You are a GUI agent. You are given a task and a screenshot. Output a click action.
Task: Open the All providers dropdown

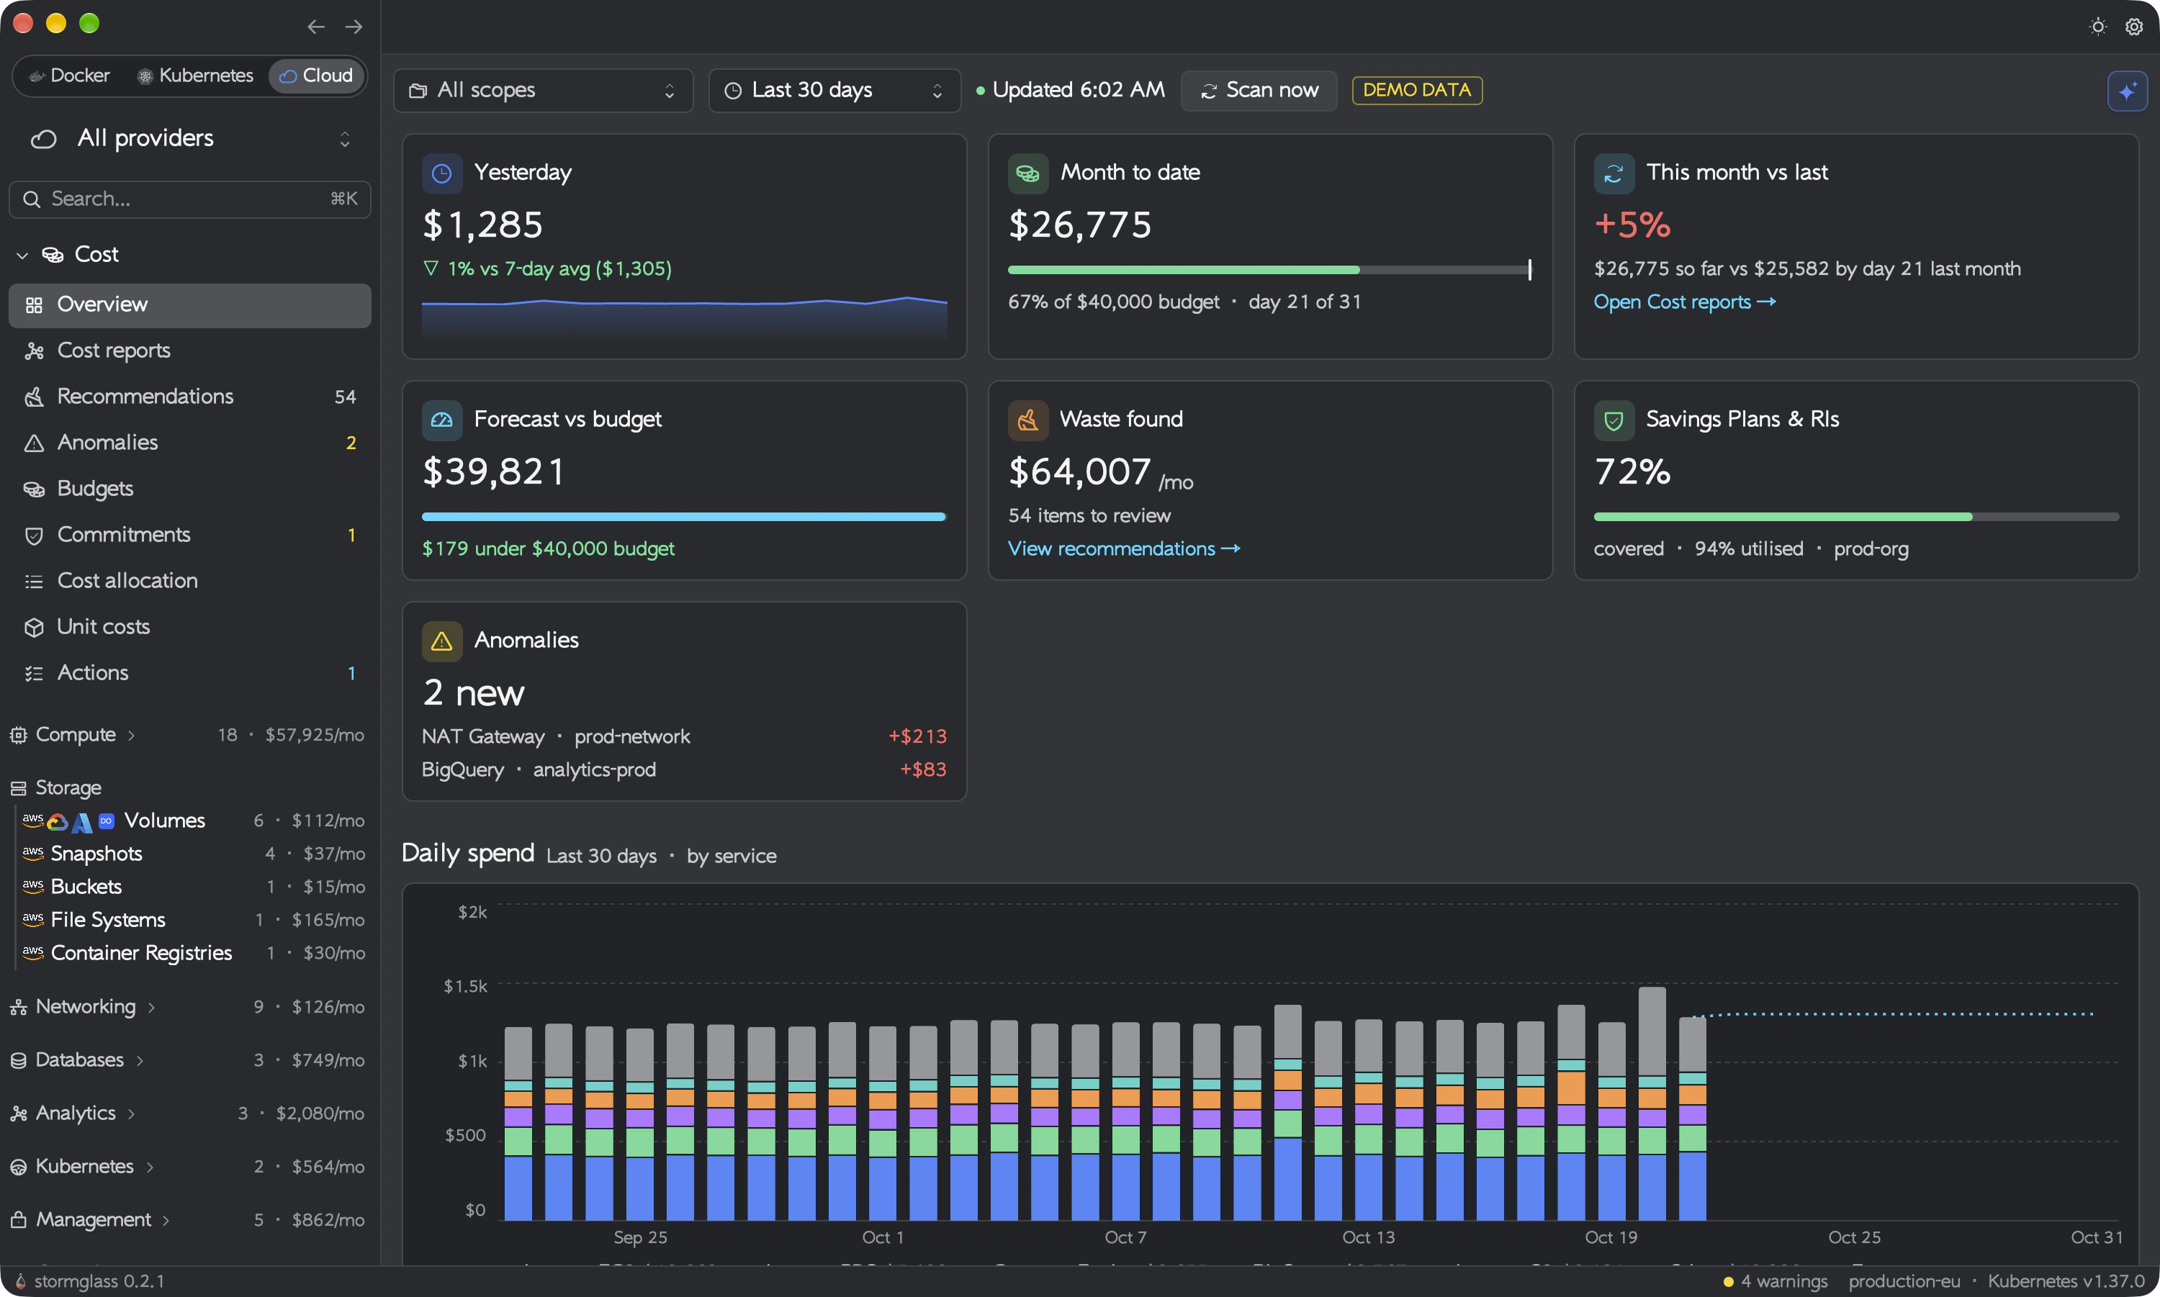189,139
